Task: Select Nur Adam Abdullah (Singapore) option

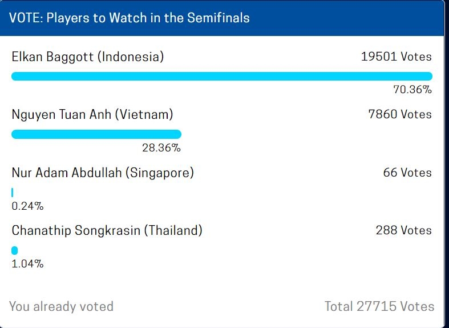Action: 103,173
